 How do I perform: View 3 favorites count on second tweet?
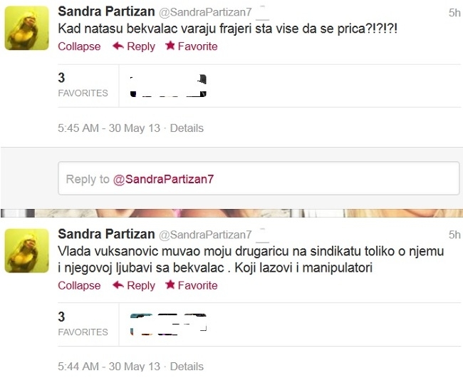click(x=83, y=325)
